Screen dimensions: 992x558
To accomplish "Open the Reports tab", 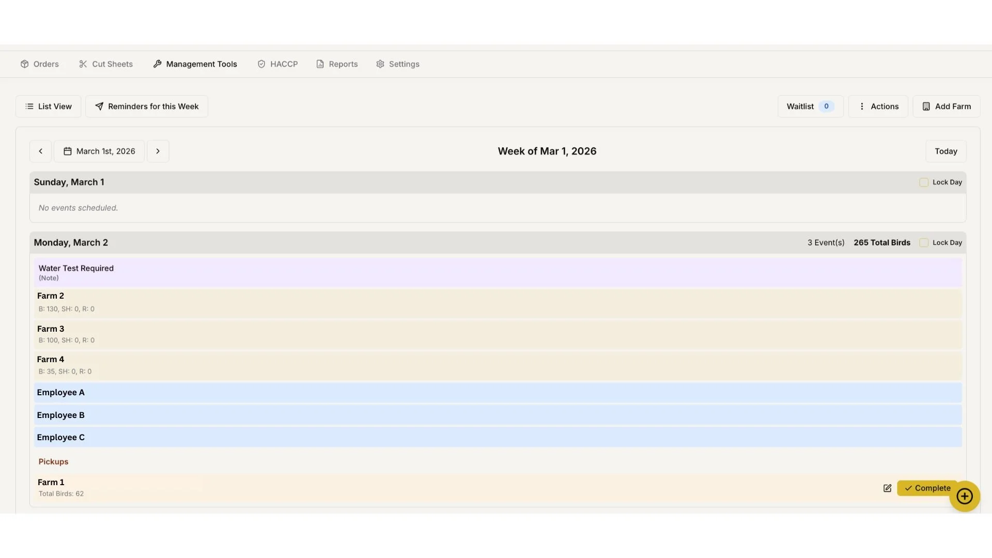I will click(337, 64).
